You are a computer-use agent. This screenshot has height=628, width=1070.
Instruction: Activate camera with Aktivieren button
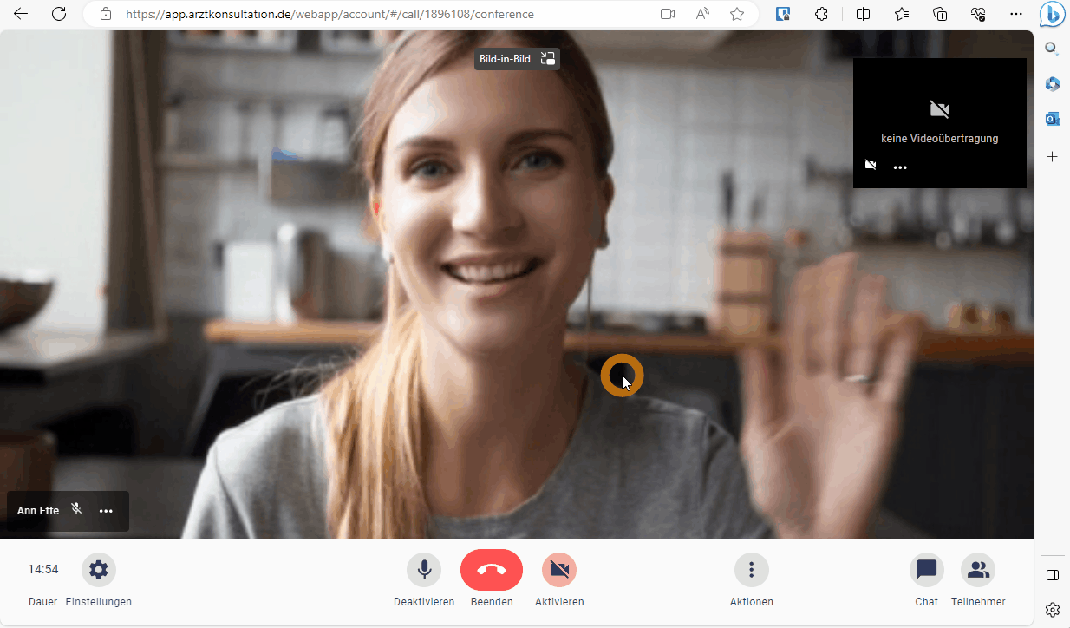pyautogui.click(x=559, y=570)
